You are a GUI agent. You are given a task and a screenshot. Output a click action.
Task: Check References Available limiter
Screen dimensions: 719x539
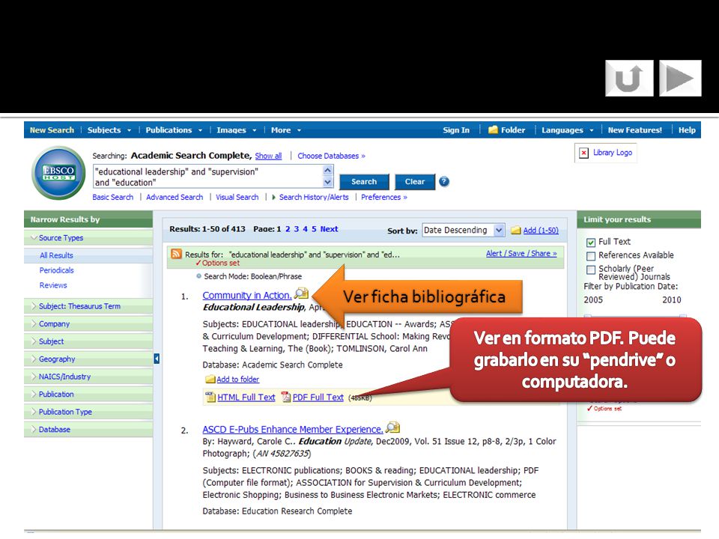591,256
